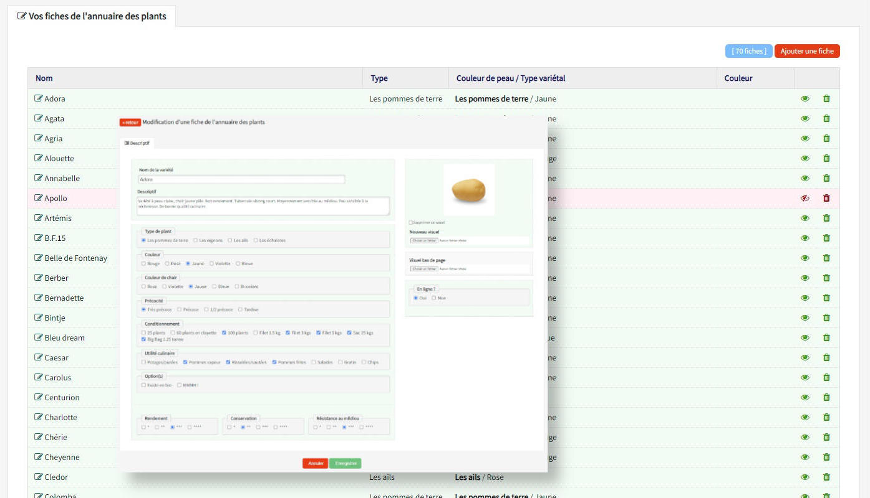
Task: Open the Descriptif tab in the modal
Action: [x=137, y=143]
